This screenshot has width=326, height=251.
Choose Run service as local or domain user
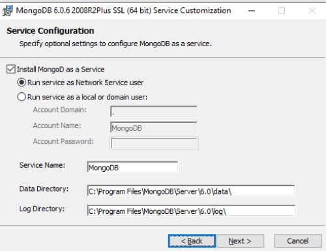tap(22, 97)
